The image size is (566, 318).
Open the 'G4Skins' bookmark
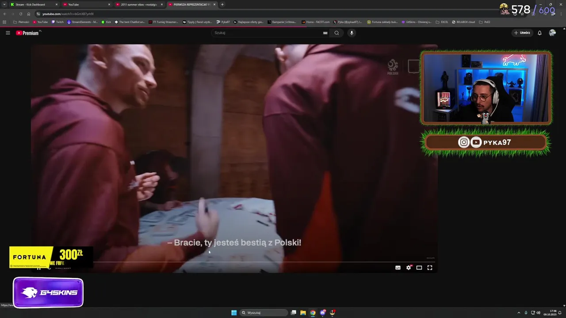point(416,22)
